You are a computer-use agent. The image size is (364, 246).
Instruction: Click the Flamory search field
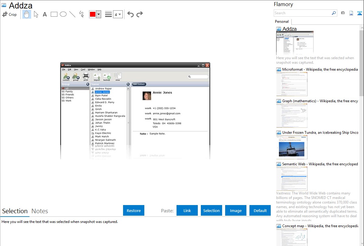pyautogui.click(x=303, y=13)
